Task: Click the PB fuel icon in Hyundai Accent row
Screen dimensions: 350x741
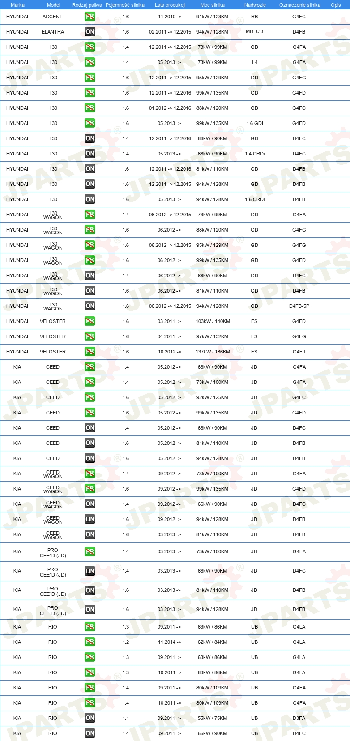Action: (x=90, y=17)
